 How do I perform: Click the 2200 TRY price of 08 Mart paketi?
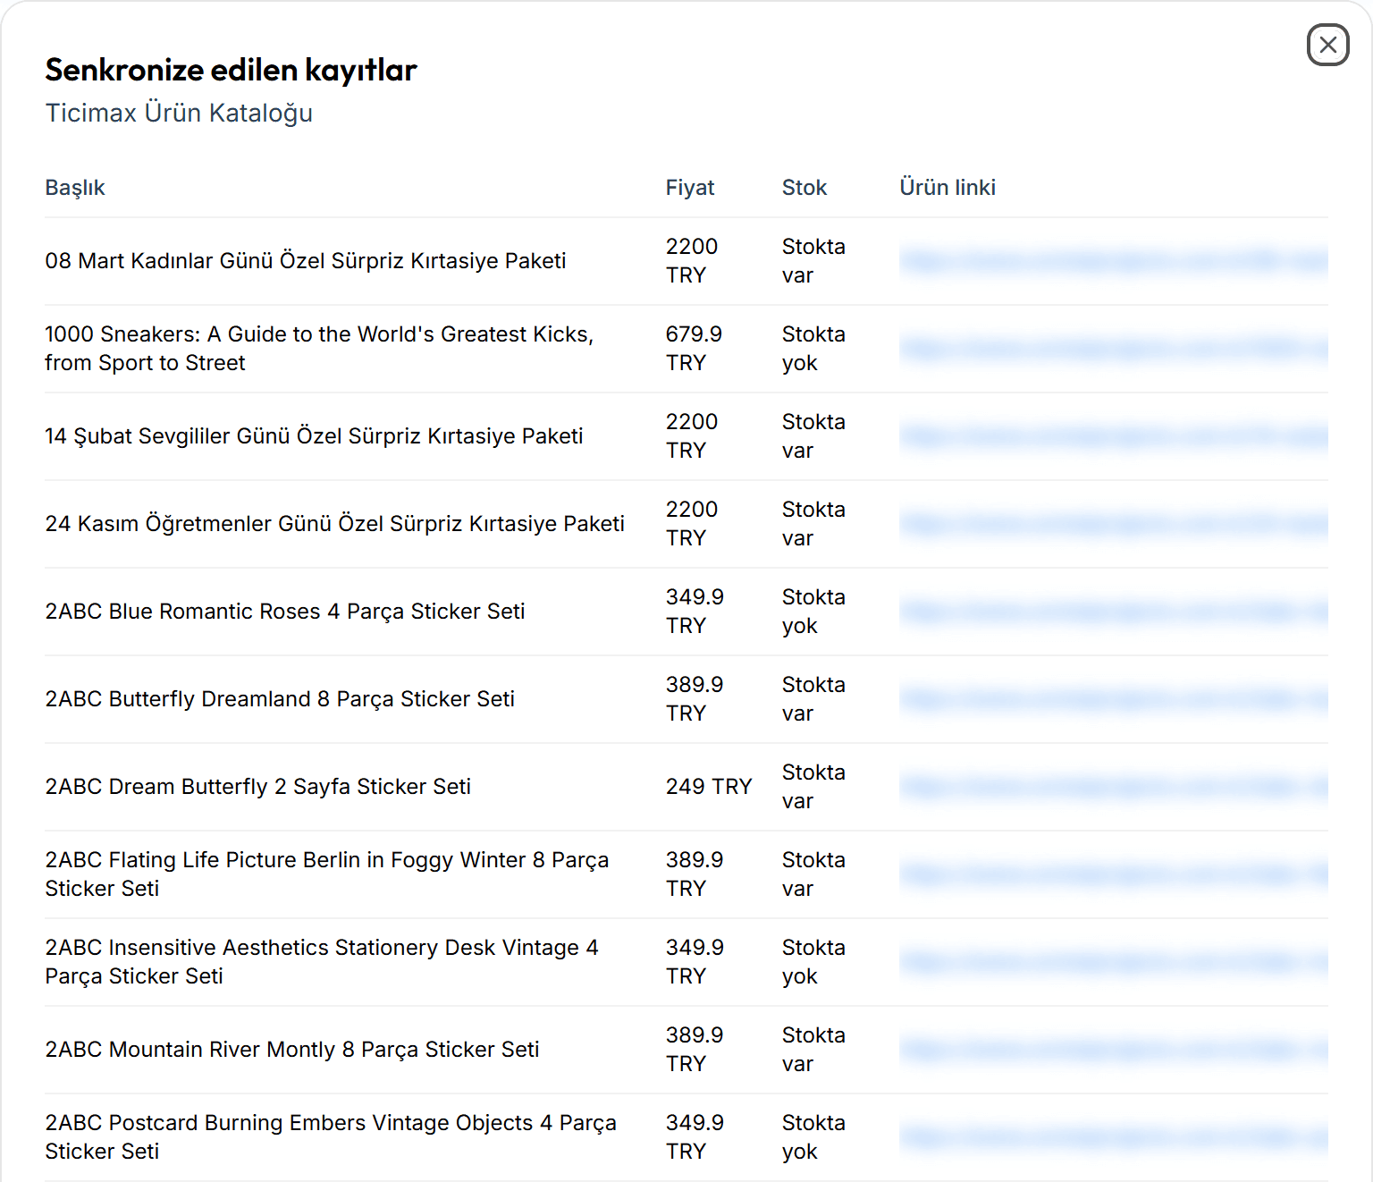coord(692,261)
